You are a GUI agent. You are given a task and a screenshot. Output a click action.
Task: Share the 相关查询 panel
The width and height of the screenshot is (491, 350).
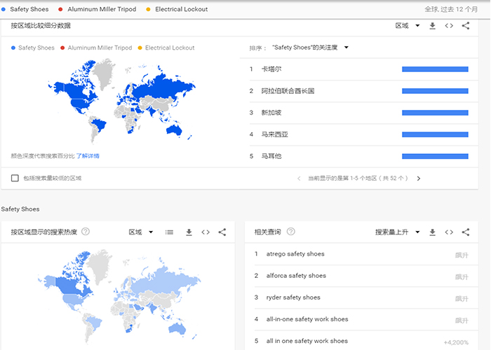coord(465,232)
